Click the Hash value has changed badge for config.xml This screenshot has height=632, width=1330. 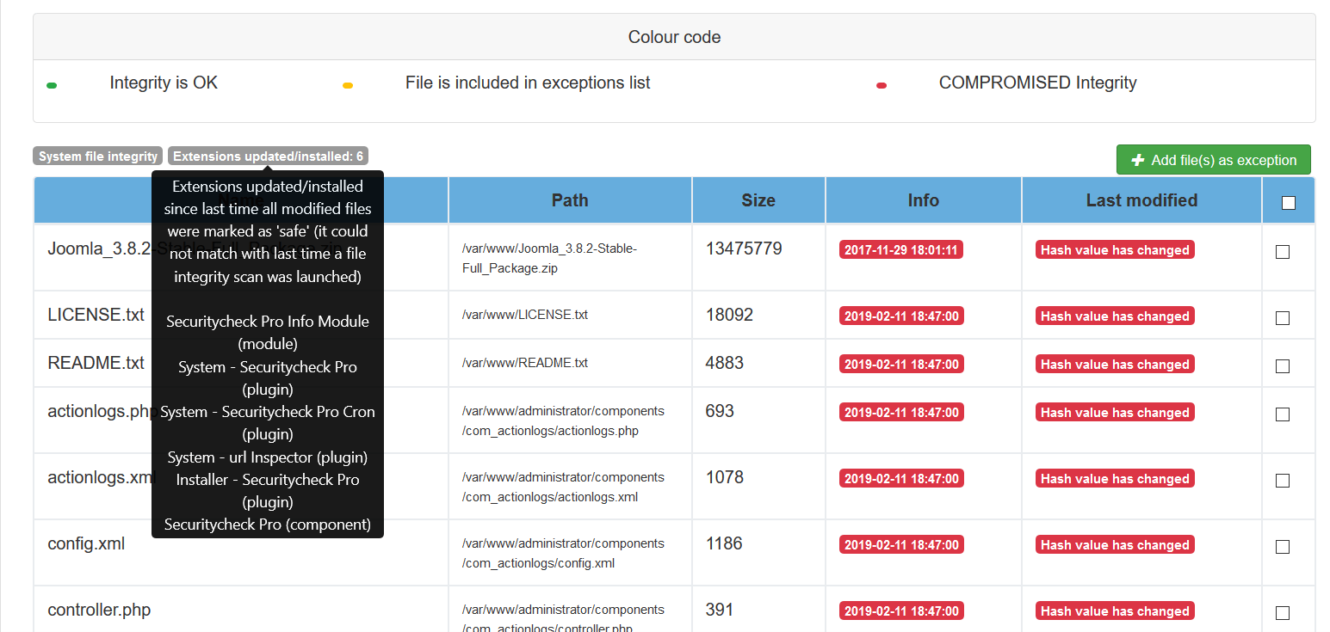1115,544
